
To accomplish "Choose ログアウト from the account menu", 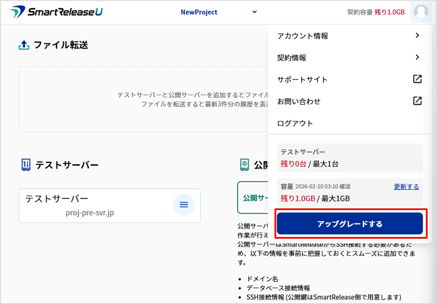I will click(x=295, y=123).
